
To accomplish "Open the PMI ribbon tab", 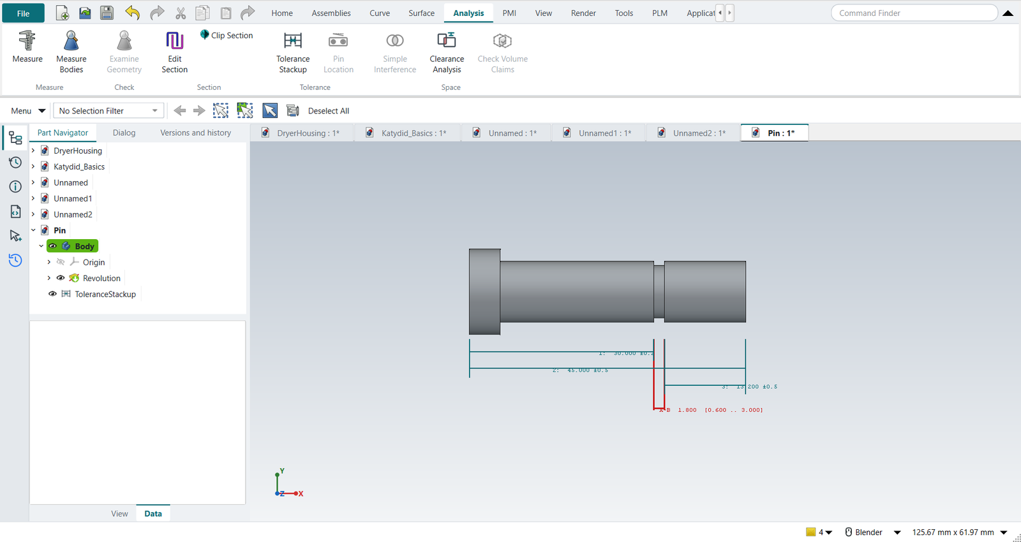I will coord(509,13).
